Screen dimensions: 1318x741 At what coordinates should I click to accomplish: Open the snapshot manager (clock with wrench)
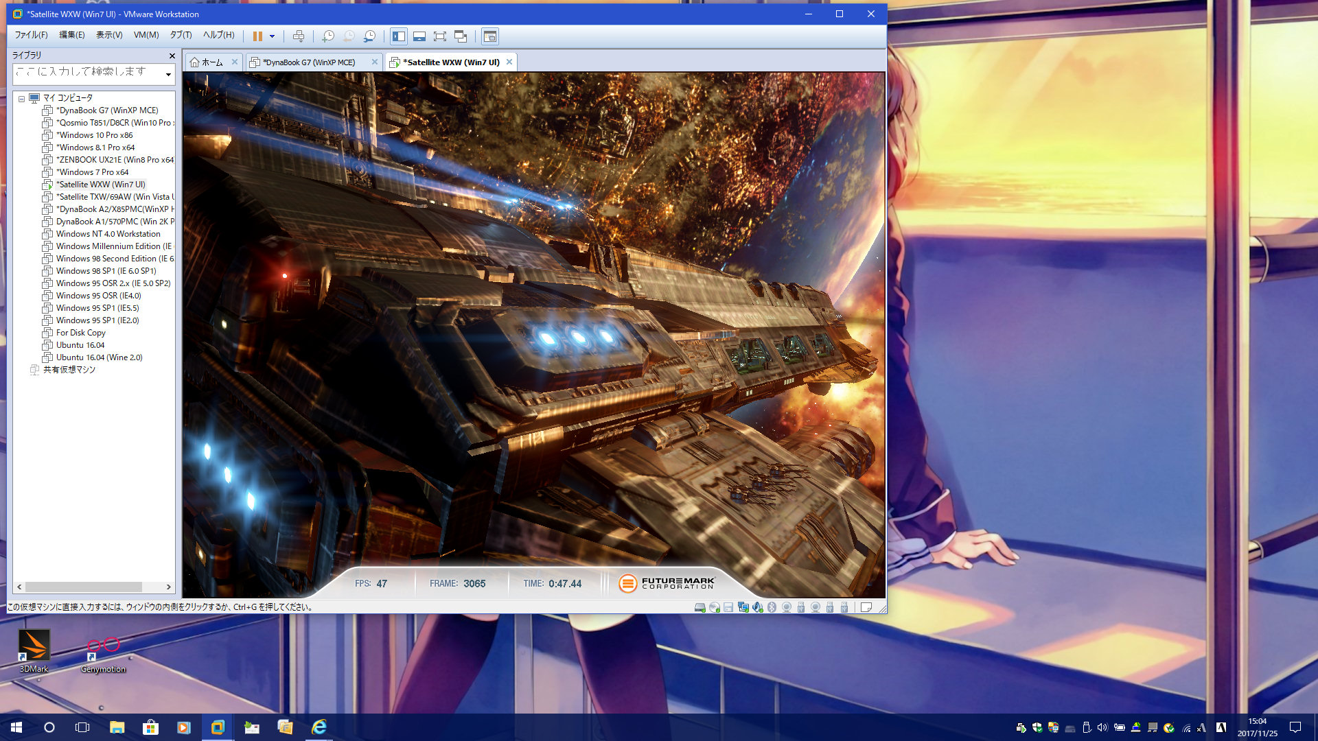(x=369, y=36)
